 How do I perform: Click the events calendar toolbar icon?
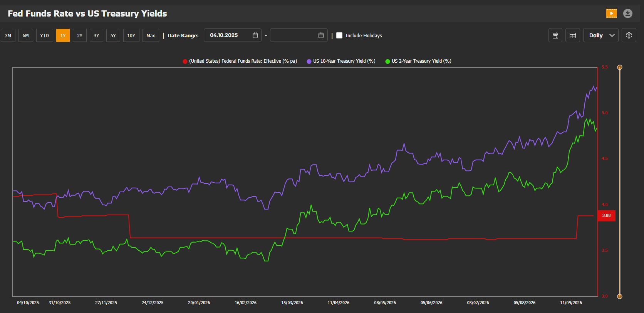[555, 35]
